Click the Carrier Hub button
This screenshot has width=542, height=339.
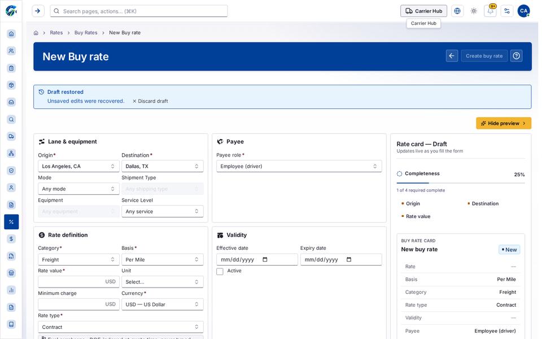click(x=423, y=11)
